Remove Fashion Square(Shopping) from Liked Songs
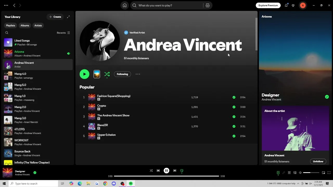This screenshot has height=187, width=333. click(x=234, y=97)
